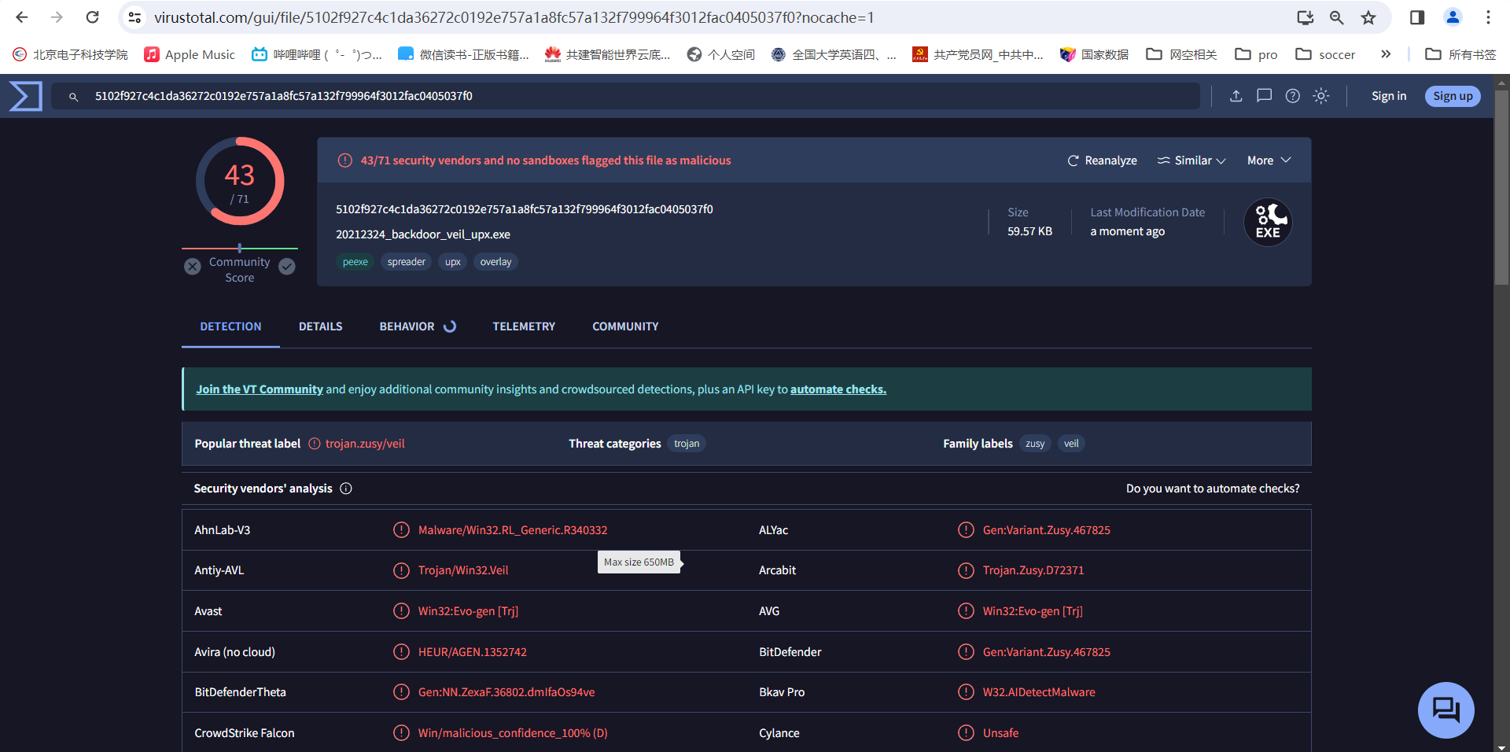Viewport: 1510px width, 752px height.
Task: Expand the 所有书签 folder
Action: click(1460, 54)
